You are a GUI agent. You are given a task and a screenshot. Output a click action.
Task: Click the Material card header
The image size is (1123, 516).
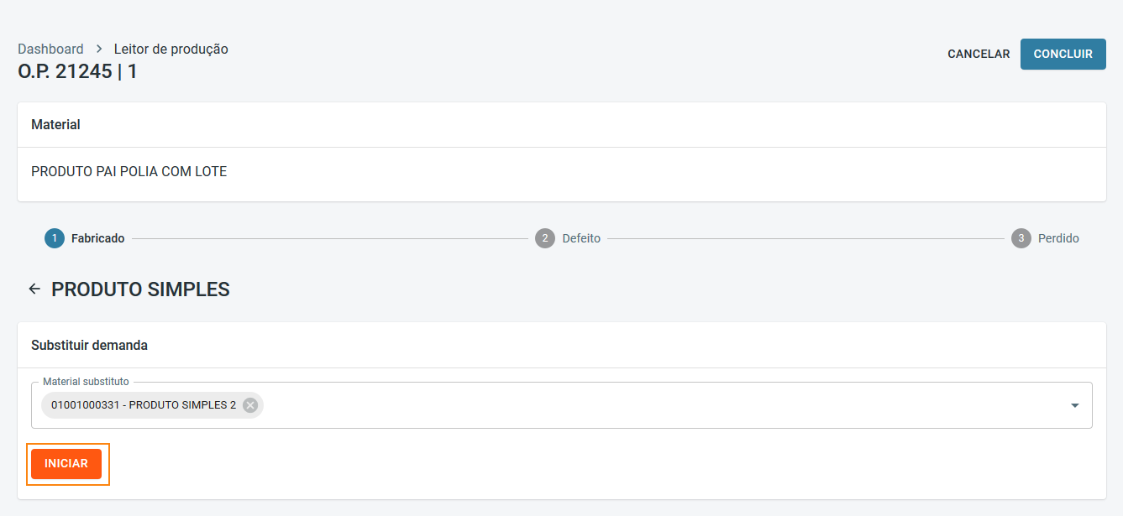(x=55, y=125)
